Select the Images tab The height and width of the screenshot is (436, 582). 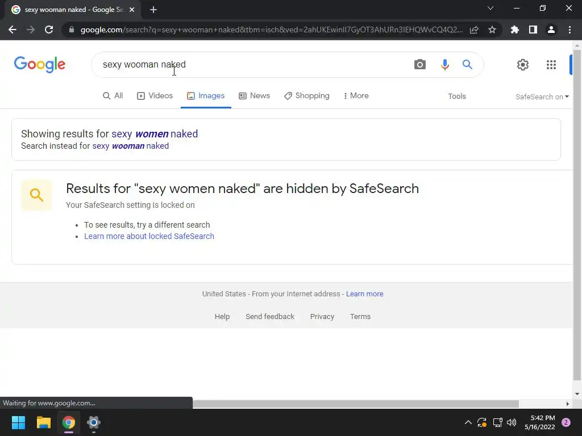point(206,95)
